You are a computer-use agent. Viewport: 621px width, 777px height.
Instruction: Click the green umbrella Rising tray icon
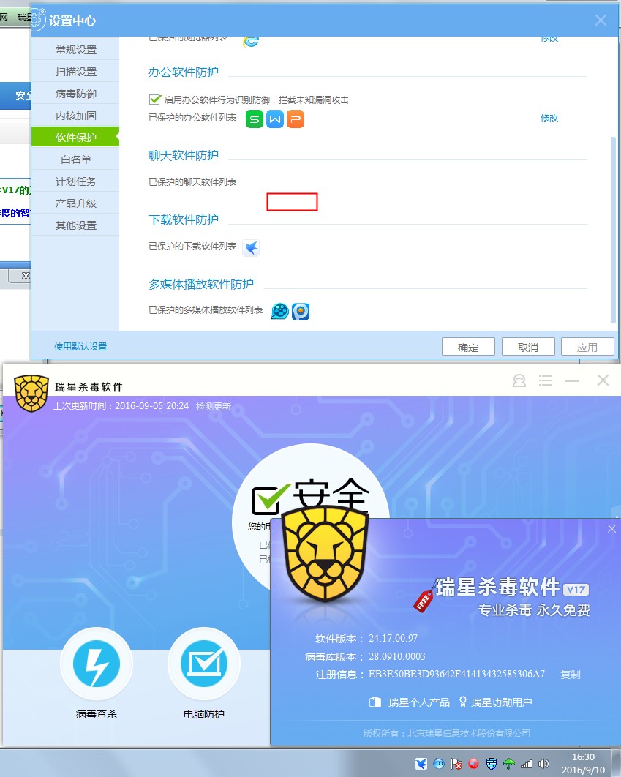(x=508, y=764)
